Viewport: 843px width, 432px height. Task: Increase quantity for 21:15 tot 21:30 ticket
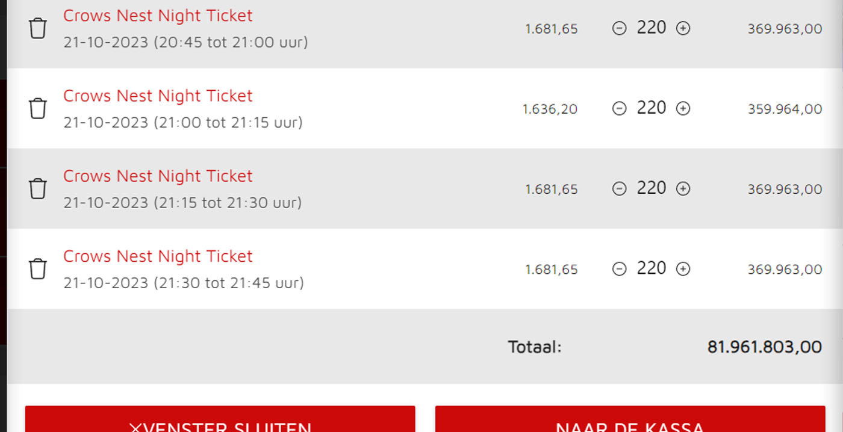point(683,188)
